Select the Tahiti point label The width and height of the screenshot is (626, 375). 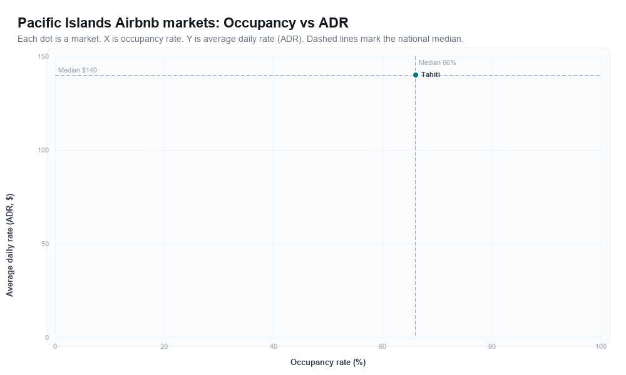431,74
